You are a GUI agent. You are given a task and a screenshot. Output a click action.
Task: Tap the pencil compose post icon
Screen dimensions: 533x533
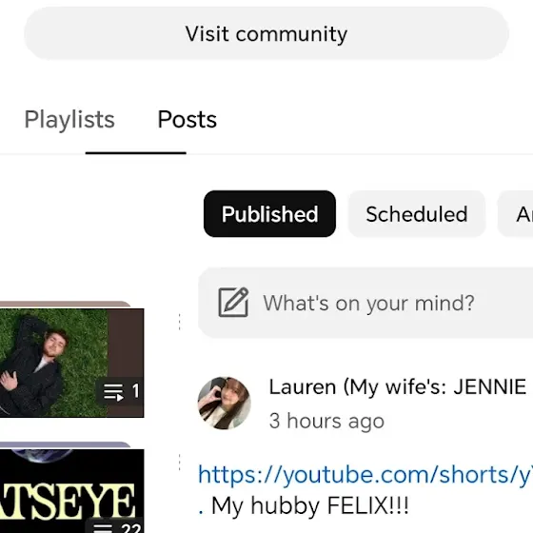tap(233, 303)
